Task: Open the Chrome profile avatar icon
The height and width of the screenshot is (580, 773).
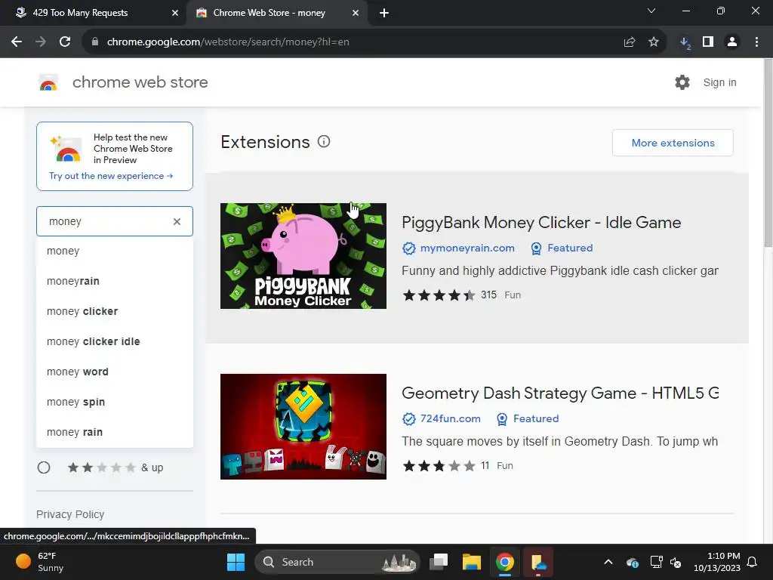Action: coord(732,42)
